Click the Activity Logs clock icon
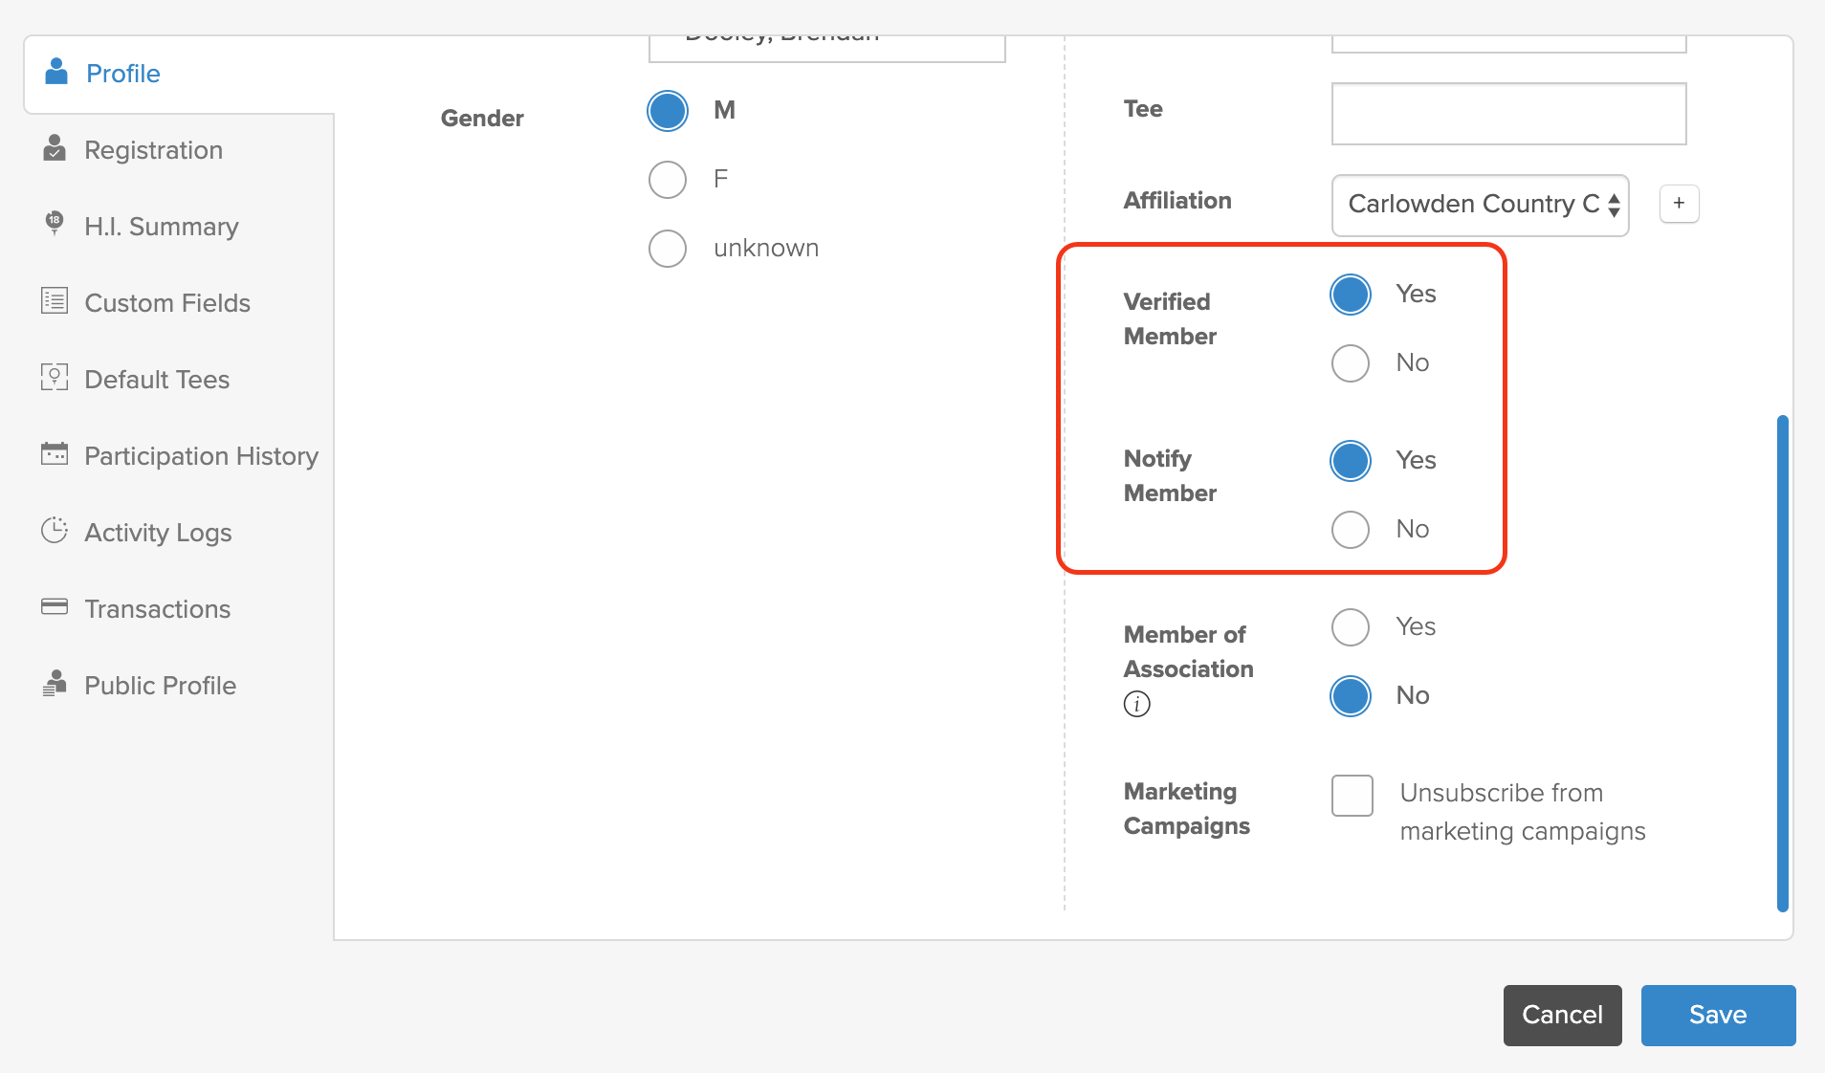 [x=55, y=530]
